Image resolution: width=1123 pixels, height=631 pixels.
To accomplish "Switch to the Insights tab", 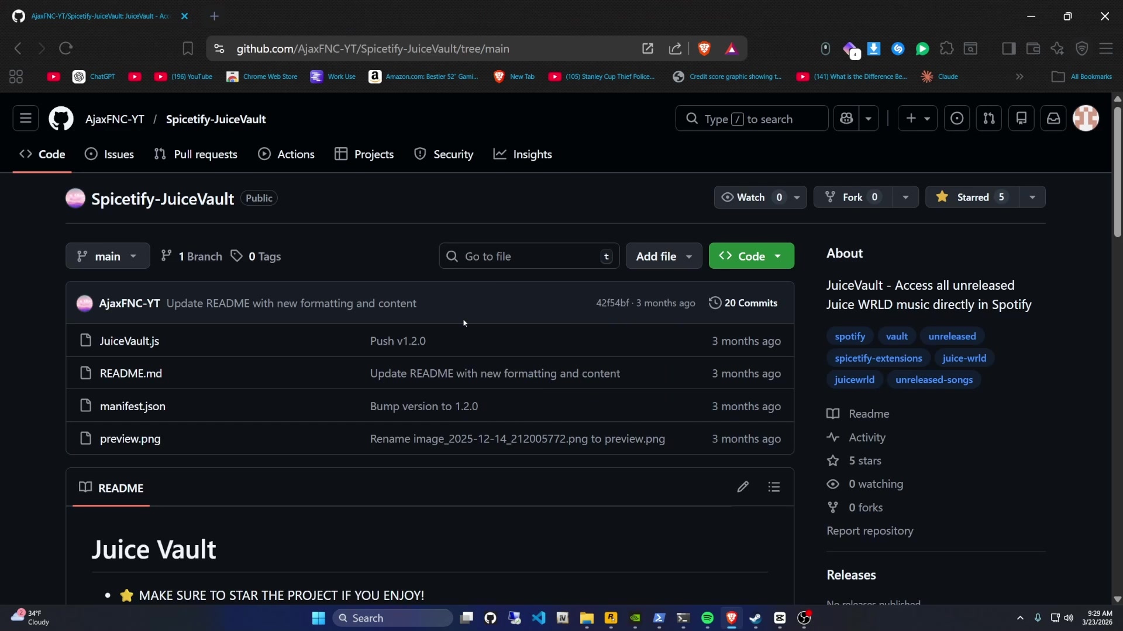I will pyautogui.click(x=523, y=154).
